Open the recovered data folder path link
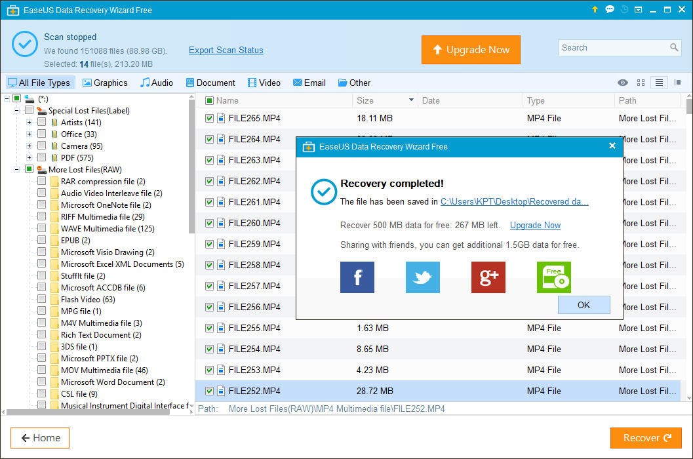 tap(515, 202)
